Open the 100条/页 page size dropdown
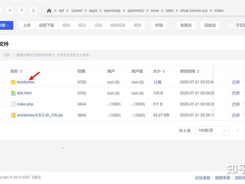Image resolution: width=245 pixels, height=184 pixels. pyautogui.click(x=212, y=131)
